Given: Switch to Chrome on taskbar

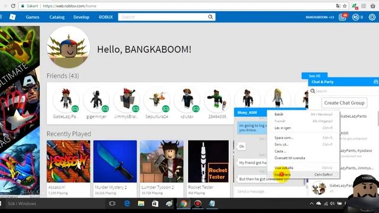Looking at the screenshot, I should coord(184,204).
